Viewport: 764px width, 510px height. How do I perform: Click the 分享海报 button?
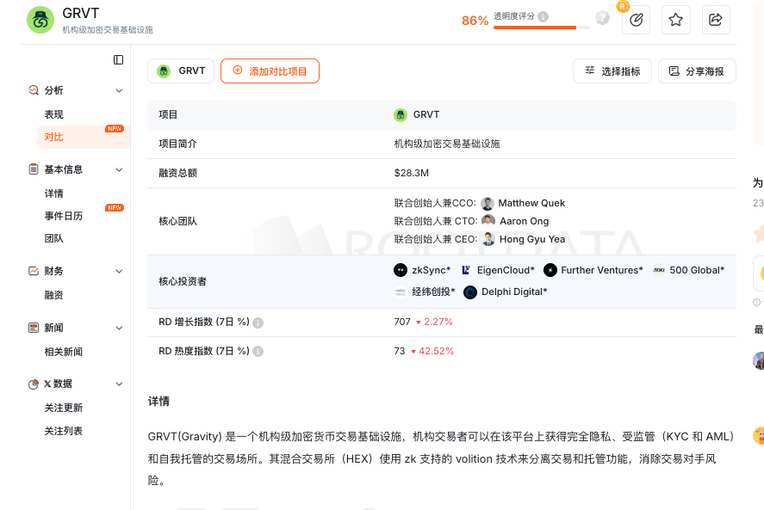[697, 71]
